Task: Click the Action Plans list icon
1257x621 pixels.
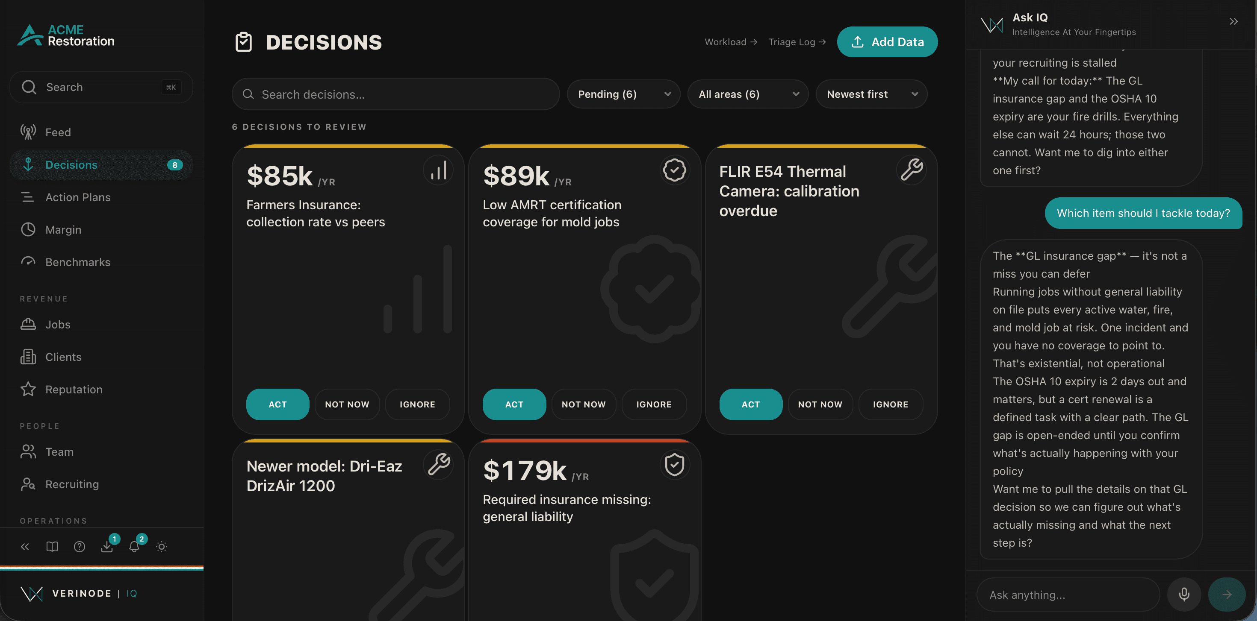Action: (x=28, y=197)
